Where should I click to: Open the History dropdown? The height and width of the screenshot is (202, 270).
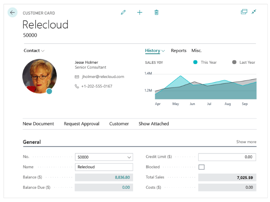coord(155,51)
